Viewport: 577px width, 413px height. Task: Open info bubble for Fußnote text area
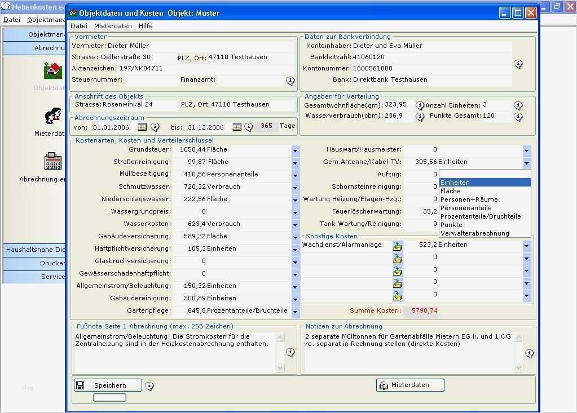click(x=290, y=352)
